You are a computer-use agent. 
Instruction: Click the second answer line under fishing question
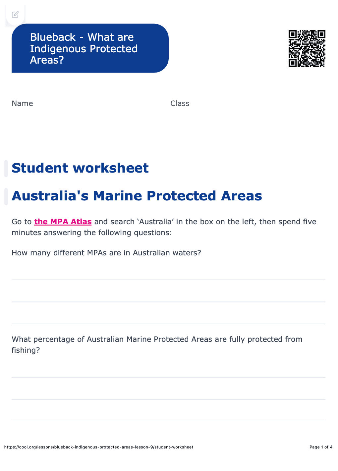point(168,399)
